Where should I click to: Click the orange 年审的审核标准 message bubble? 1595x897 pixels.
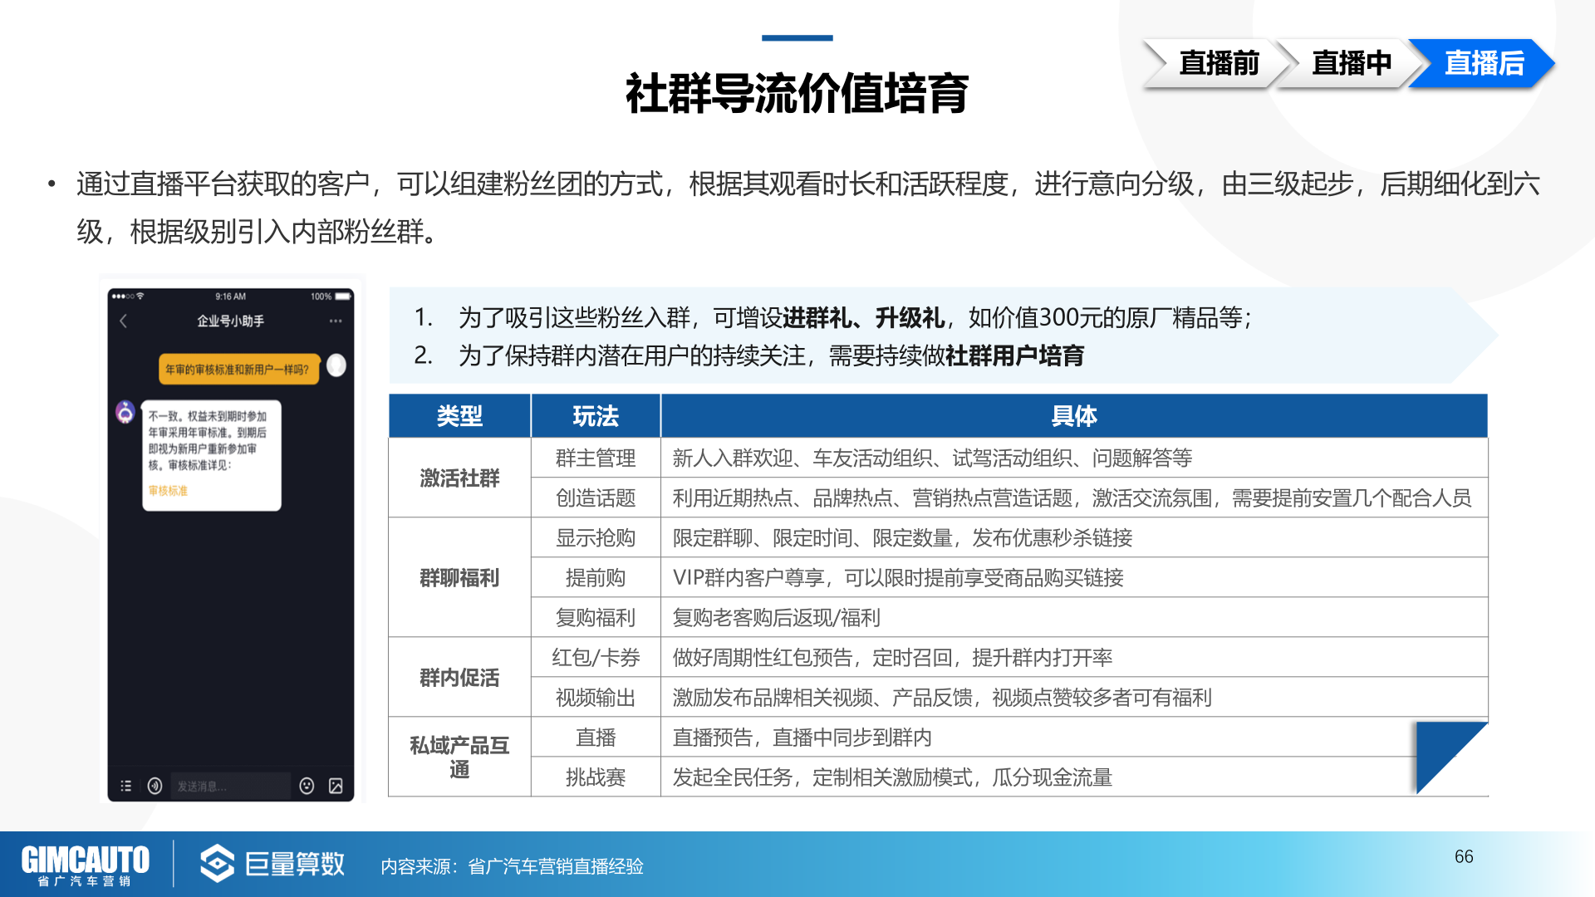(238, 369)
